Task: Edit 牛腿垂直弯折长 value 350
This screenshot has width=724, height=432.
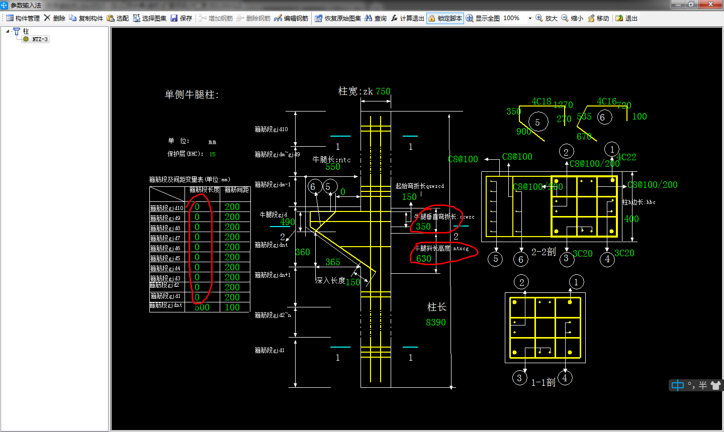Action: (423, 227)
